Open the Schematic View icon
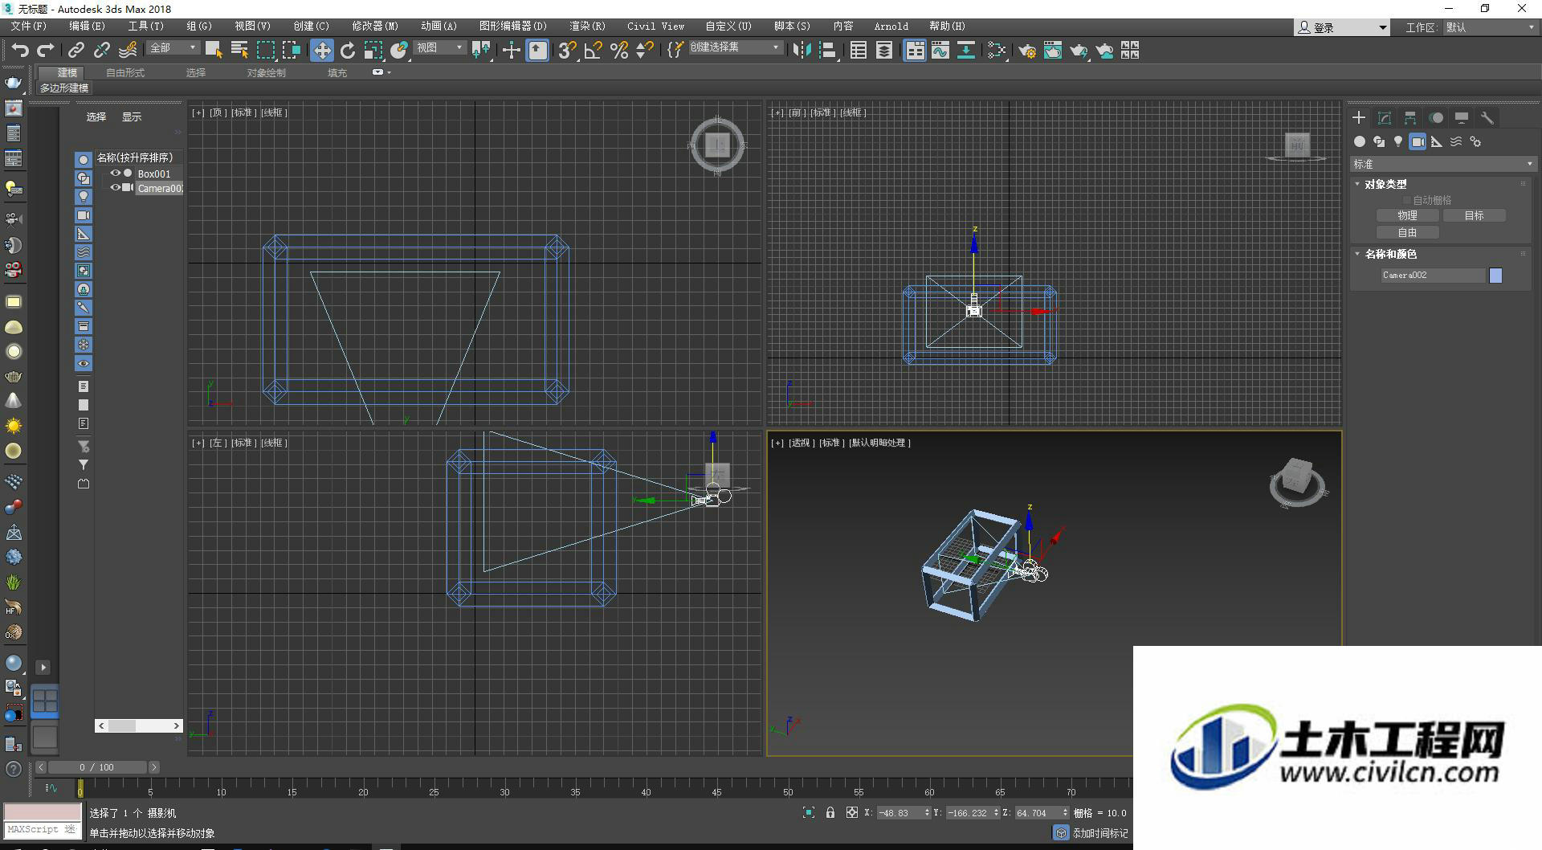 (x=966, y=50)
